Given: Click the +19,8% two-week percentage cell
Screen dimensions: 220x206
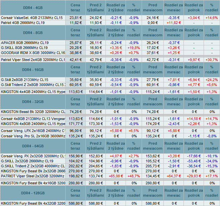Looking at the screenshot, I should (134, 48).
